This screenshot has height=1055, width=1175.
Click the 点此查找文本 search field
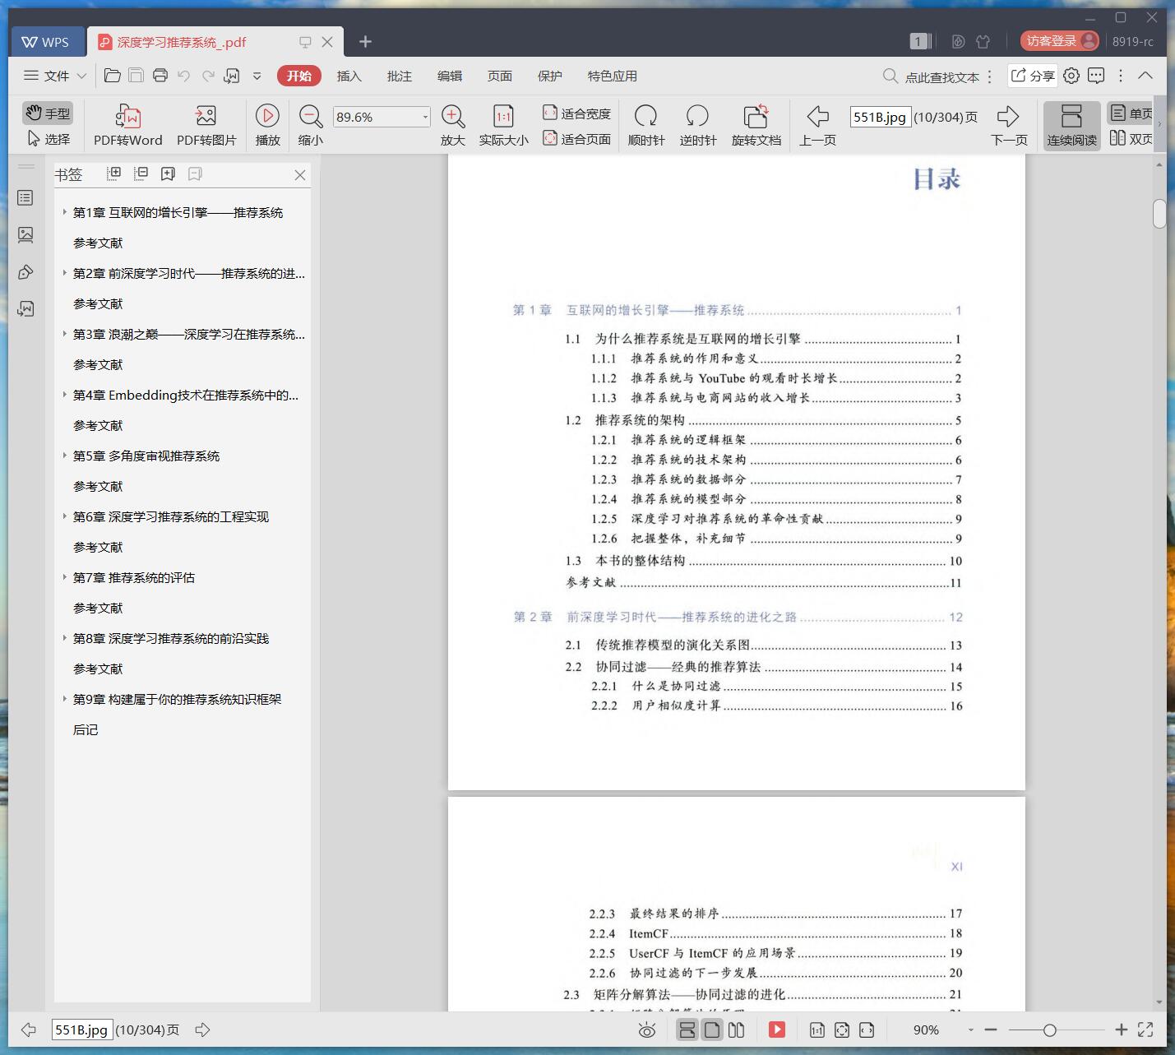click(x=942, y=76)
